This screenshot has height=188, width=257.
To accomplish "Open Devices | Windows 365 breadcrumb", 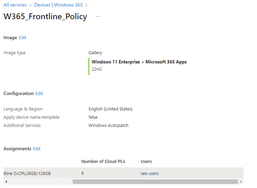I will tap(58, 5).
